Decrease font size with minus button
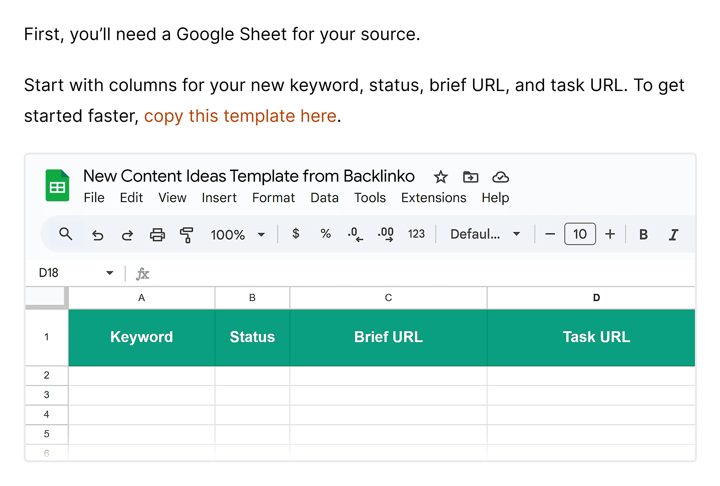Viewport: 720px width, 486px height. click(x=550, y=234)
